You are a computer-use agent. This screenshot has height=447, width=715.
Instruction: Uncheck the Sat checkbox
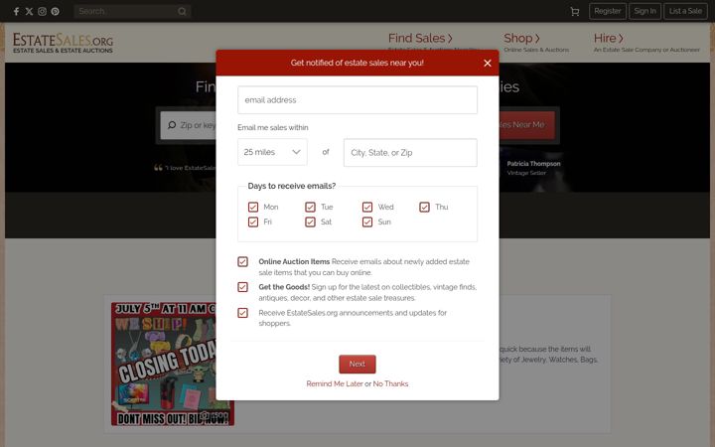[x=310, y=223]
